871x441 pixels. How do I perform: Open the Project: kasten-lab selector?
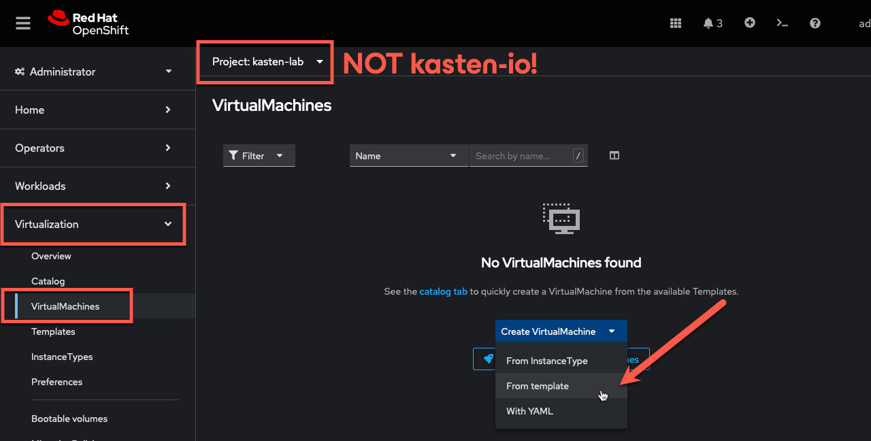(x=267, y=62)
